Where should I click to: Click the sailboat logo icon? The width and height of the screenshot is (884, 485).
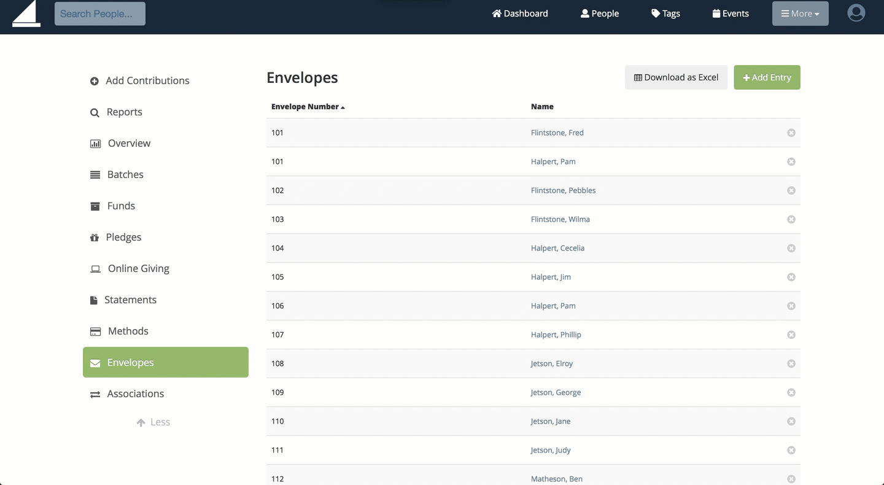pos(26,14)
